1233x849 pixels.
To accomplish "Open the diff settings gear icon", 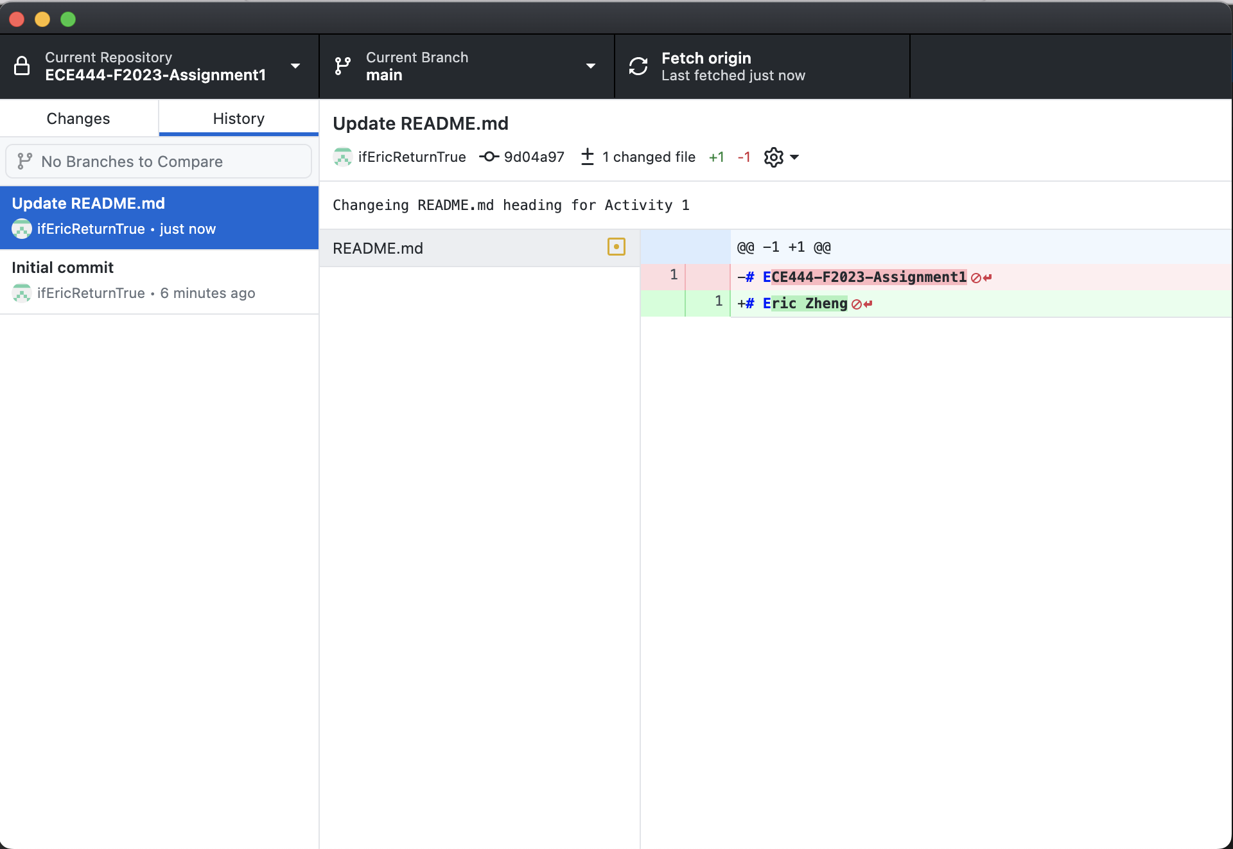I will 773,157.
